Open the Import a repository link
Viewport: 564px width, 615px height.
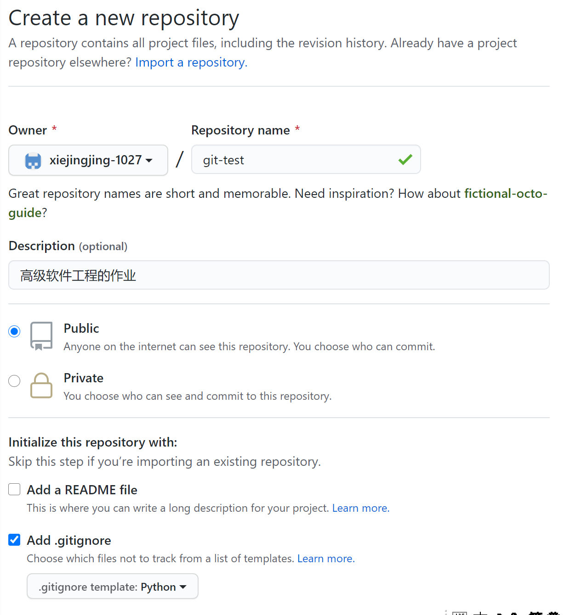pyautogui.click(x=191, y=62)
